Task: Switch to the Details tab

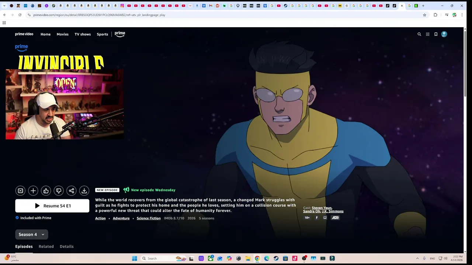Action: 67,247
